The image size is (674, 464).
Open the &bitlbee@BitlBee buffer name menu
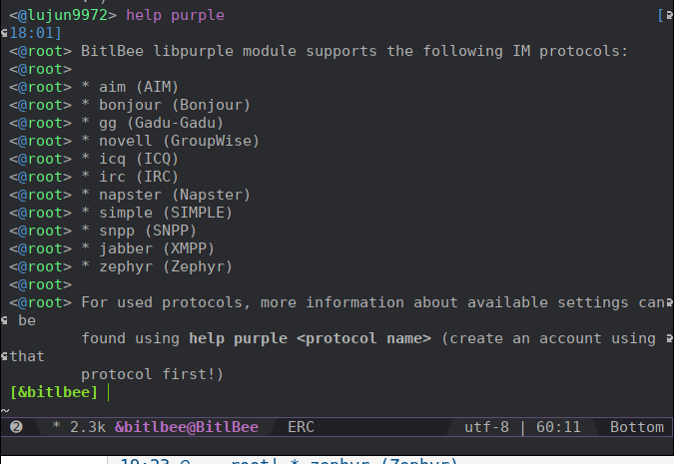pos(187,427)
